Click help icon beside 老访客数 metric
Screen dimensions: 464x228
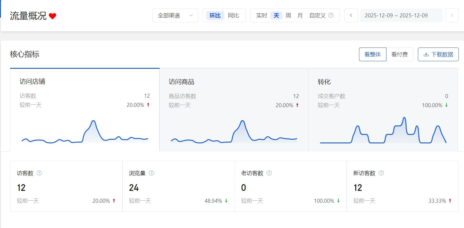coord(269,173)
